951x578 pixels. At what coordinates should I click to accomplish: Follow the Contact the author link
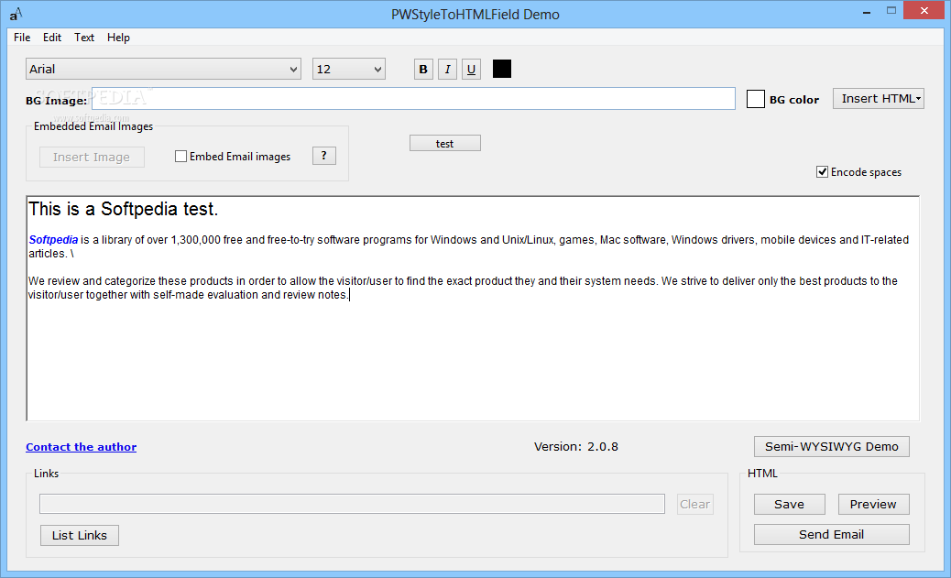[82, 447]
